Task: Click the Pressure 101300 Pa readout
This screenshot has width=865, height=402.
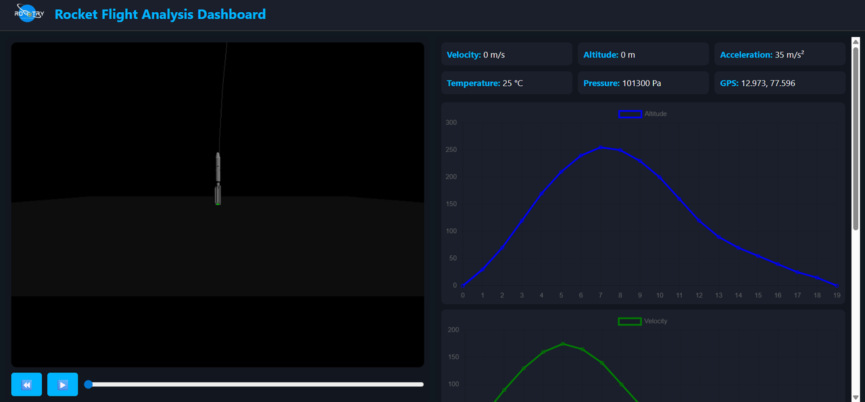Action: [643, 83]
